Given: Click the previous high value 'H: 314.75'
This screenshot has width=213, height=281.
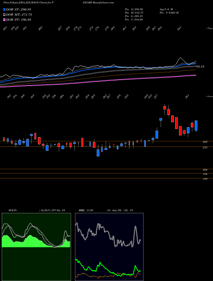Looking at the screenshot, I should pyautogui.click(x=136, y=13).
